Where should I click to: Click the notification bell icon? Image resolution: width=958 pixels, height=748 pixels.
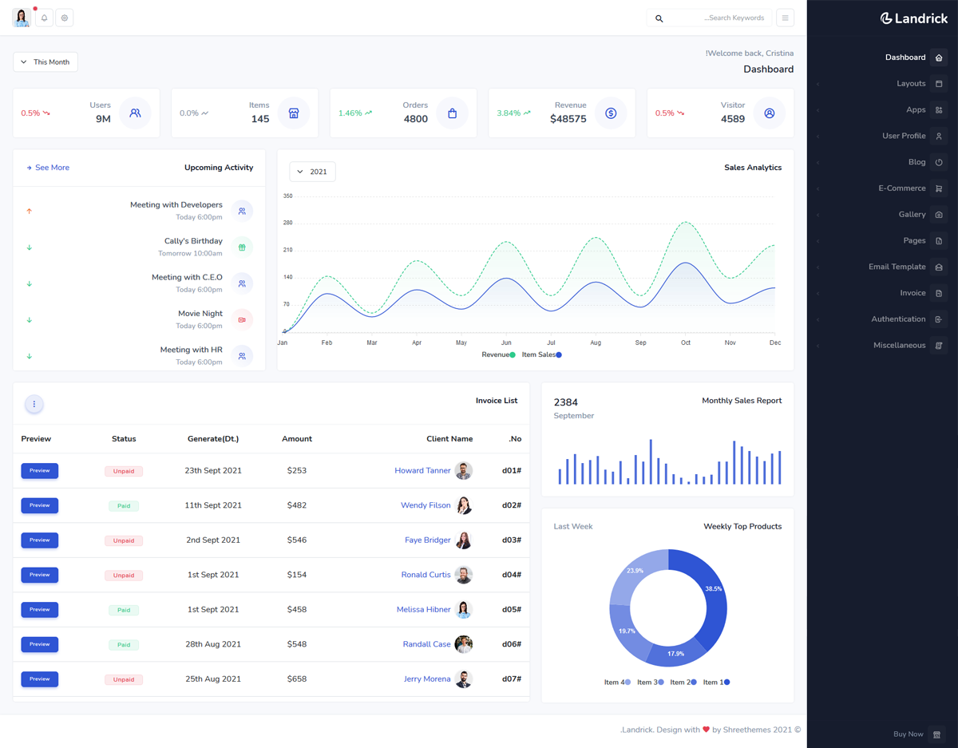pos(44,18)
